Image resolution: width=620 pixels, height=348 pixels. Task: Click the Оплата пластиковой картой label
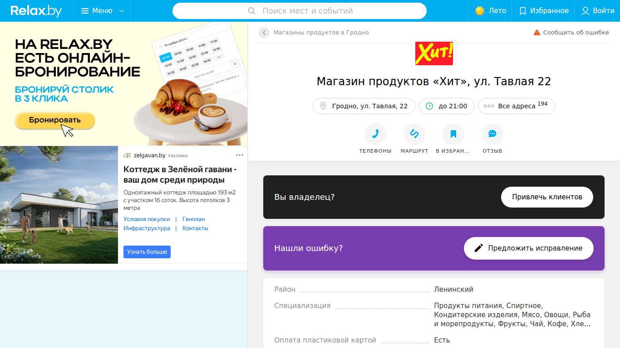(x=325, y=340)
